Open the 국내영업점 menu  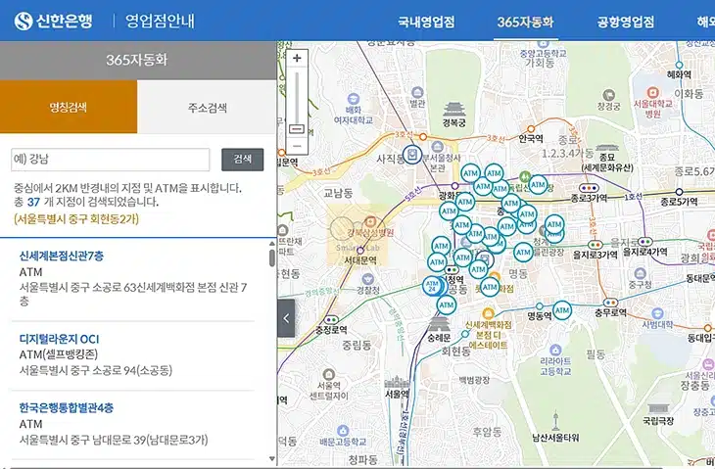pyautogui.click(x=426, y=22)
